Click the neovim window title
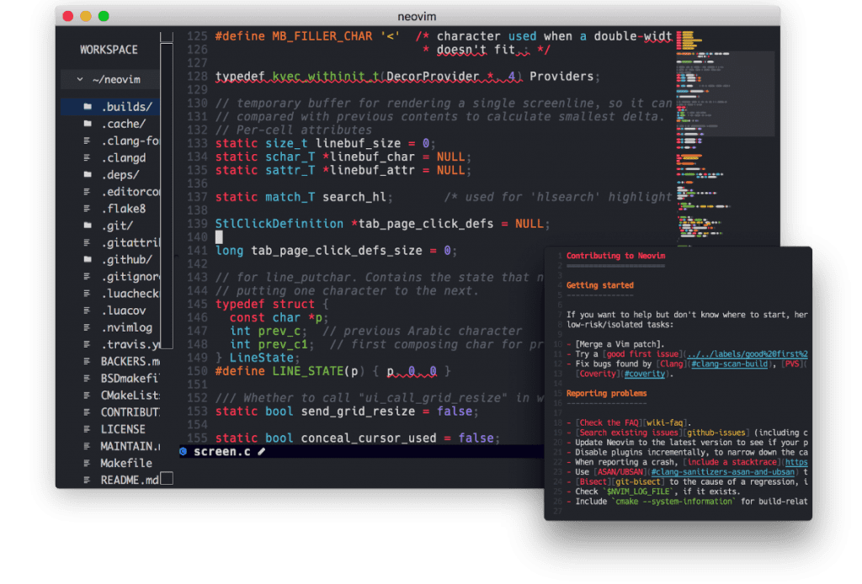862x584 pixels. click(x=417, y=17)
